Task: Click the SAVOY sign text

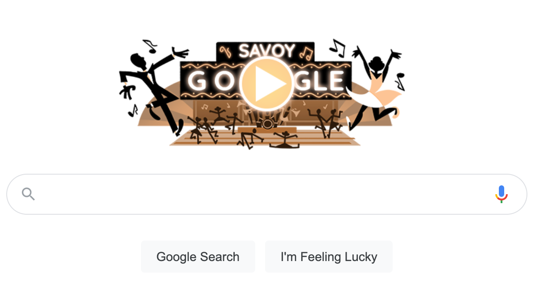Action: 266,51
